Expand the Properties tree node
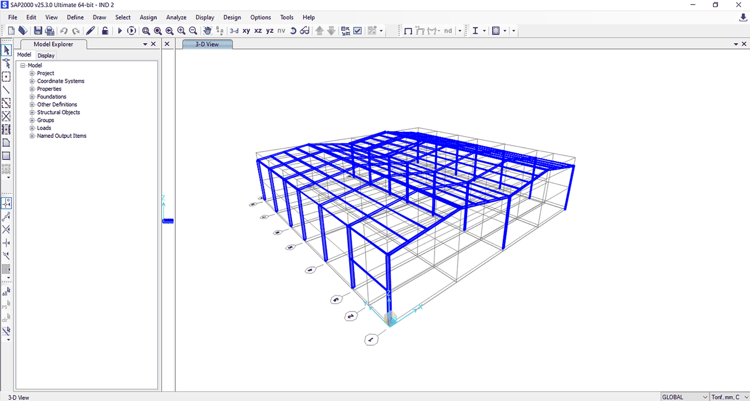This screenshot has width=750, height=401. [x=32, y=89]
